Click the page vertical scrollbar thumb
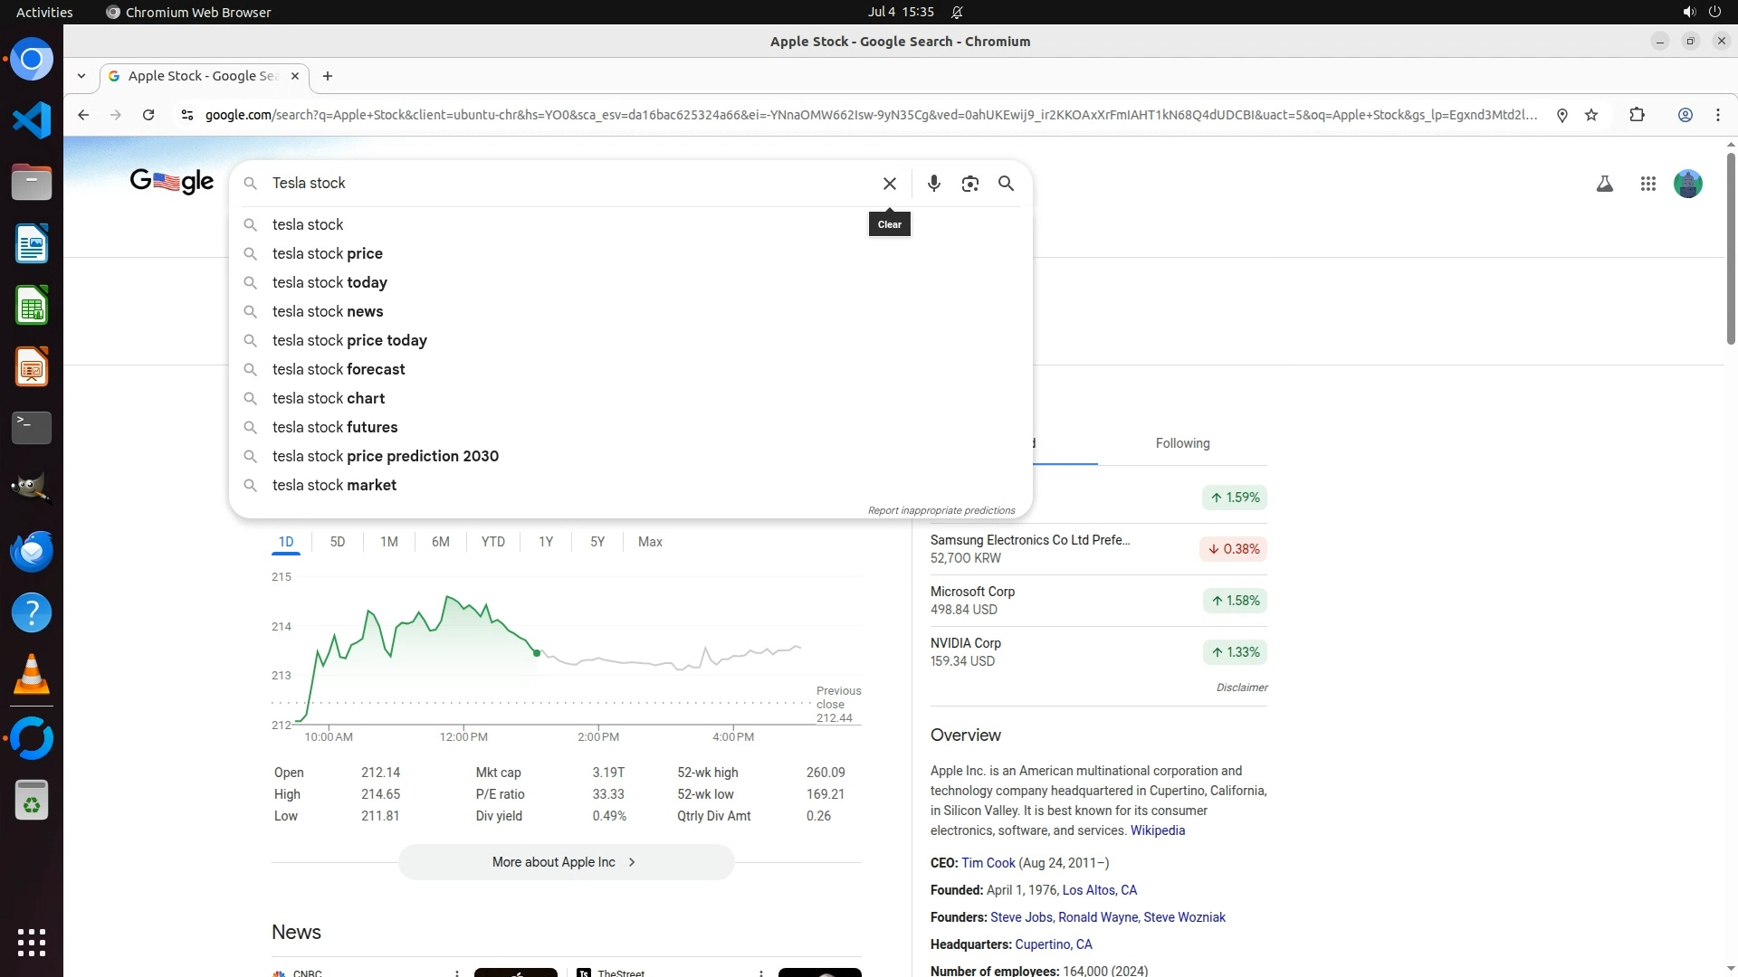The height and width of the screenshot is (977, 1738). pos(1730,249)
